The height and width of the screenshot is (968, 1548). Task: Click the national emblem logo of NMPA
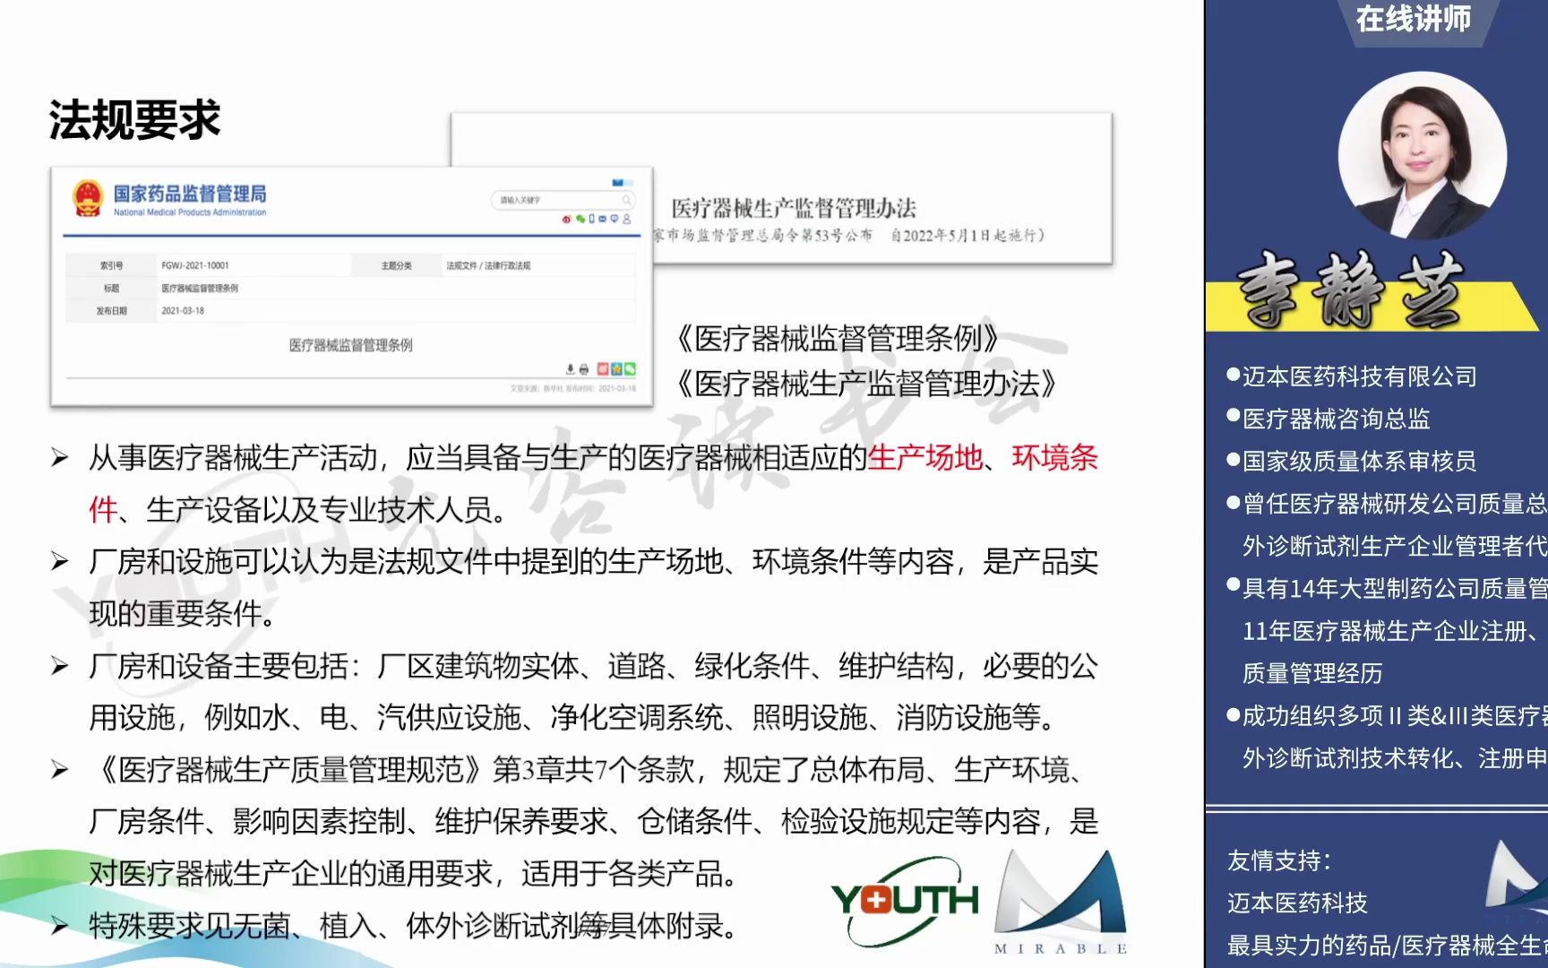pyautogui.click(x=87, y=199)
